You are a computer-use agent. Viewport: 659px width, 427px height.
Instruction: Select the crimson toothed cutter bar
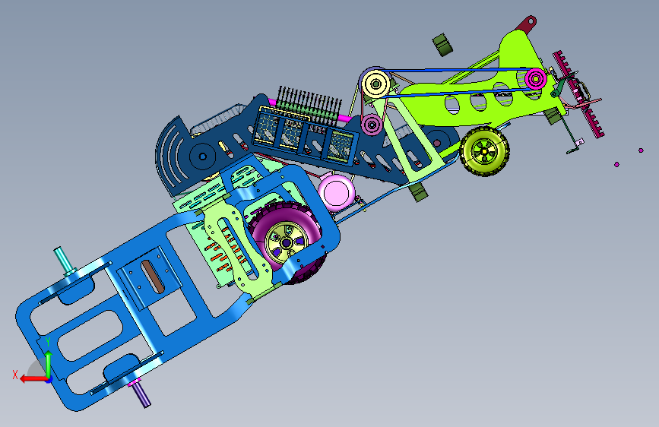coord(578,94)
